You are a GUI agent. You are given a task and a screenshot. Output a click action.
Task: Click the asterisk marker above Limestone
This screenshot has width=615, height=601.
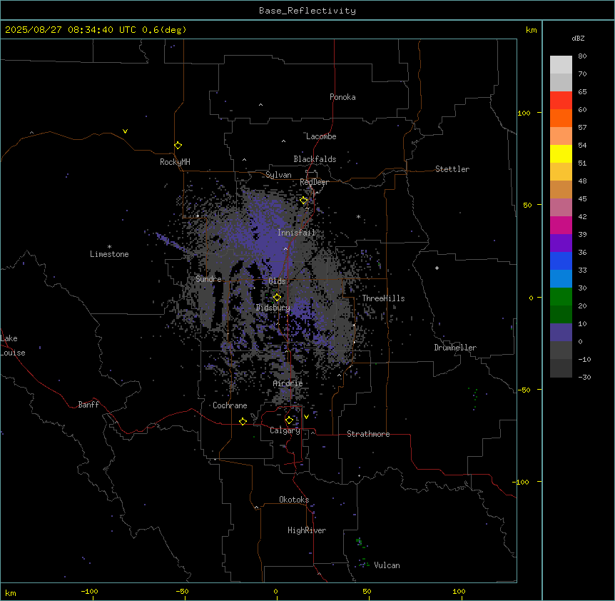(109, 247)
